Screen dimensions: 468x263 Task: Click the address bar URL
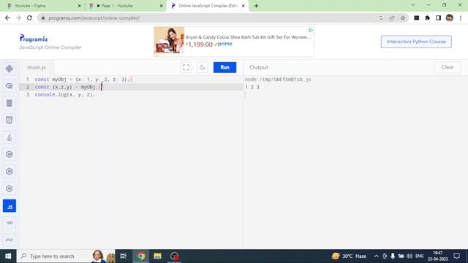click(94, 18)
